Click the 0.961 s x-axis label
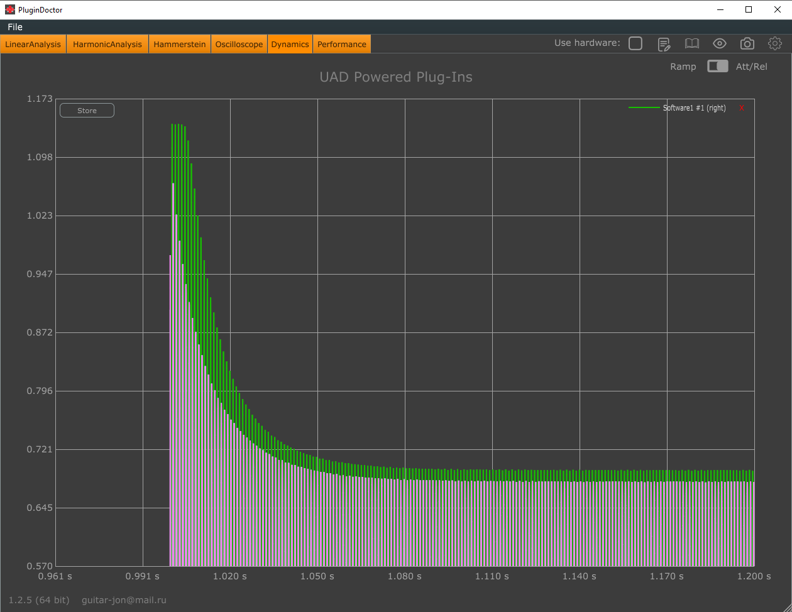The image size is (792, 612). [x=55, y=576]
